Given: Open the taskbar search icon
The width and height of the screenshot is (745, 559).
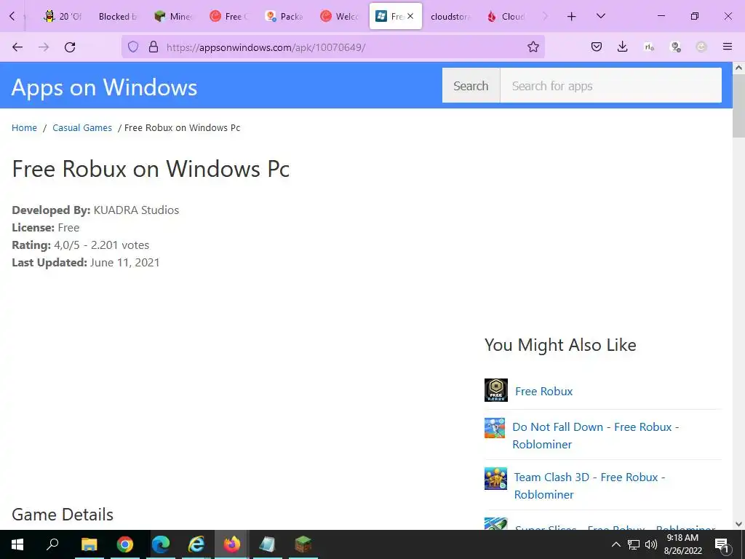Looking at the screenshot, I should [x=52, y=544].
